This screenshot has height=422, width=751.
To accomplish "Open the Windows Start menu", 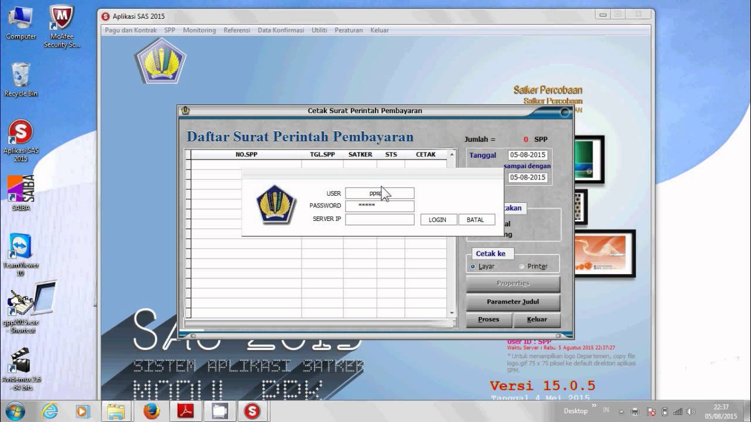I will (14, 410).
